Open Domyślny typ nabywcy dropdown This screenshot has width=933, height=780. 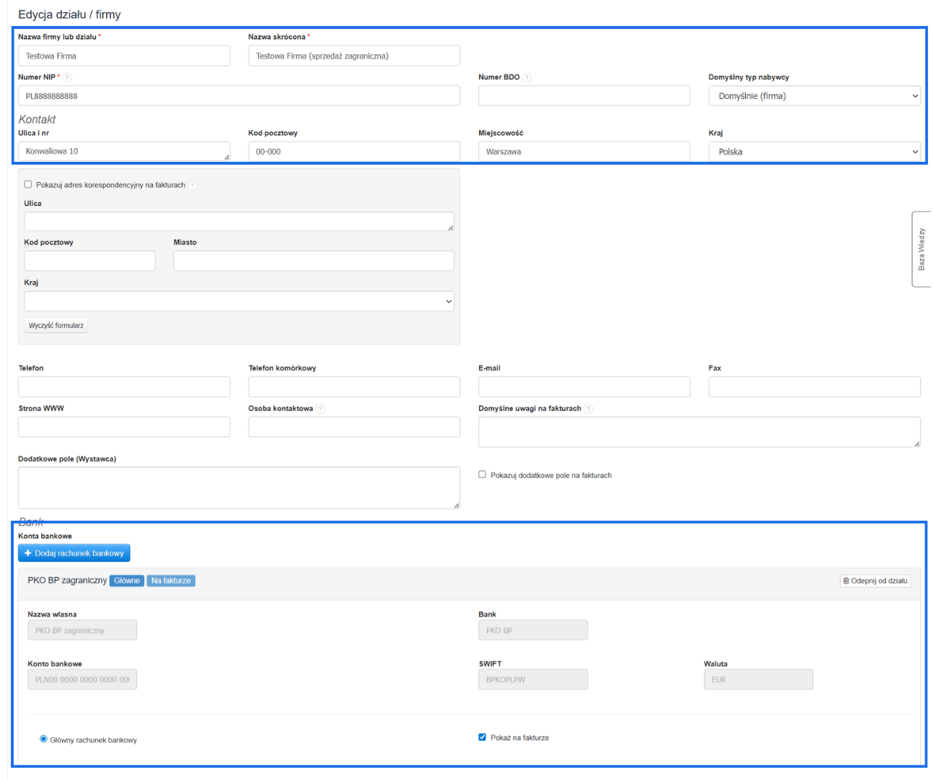tap(814, 96)
